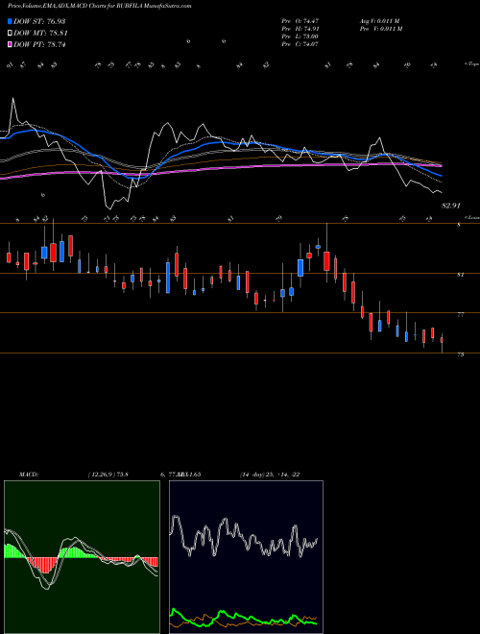This screenshot has width=480, height=634.
Task: Click the 'Pre V: 0.011 M' volume text
Action: [x=380, y=29]
